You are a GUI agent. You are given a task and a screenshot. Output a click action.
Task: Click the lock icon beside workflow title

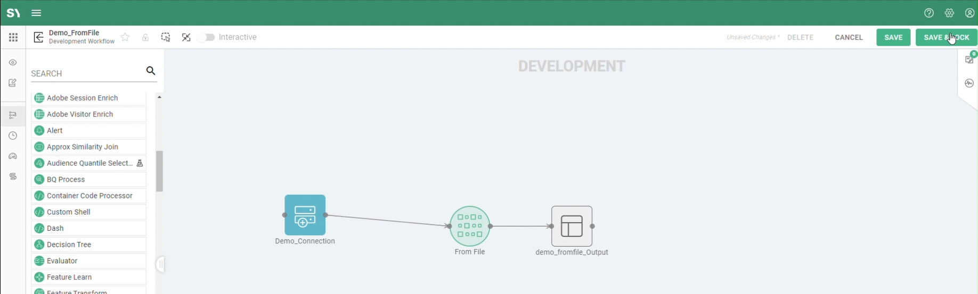tap(145, 37)
